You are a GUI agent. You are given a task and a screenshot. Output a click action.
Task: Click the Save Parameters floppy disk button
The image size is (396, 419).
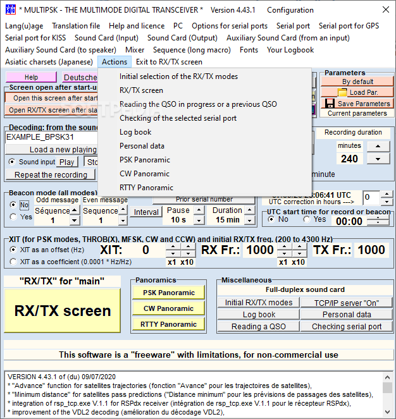tap(357, 104)
